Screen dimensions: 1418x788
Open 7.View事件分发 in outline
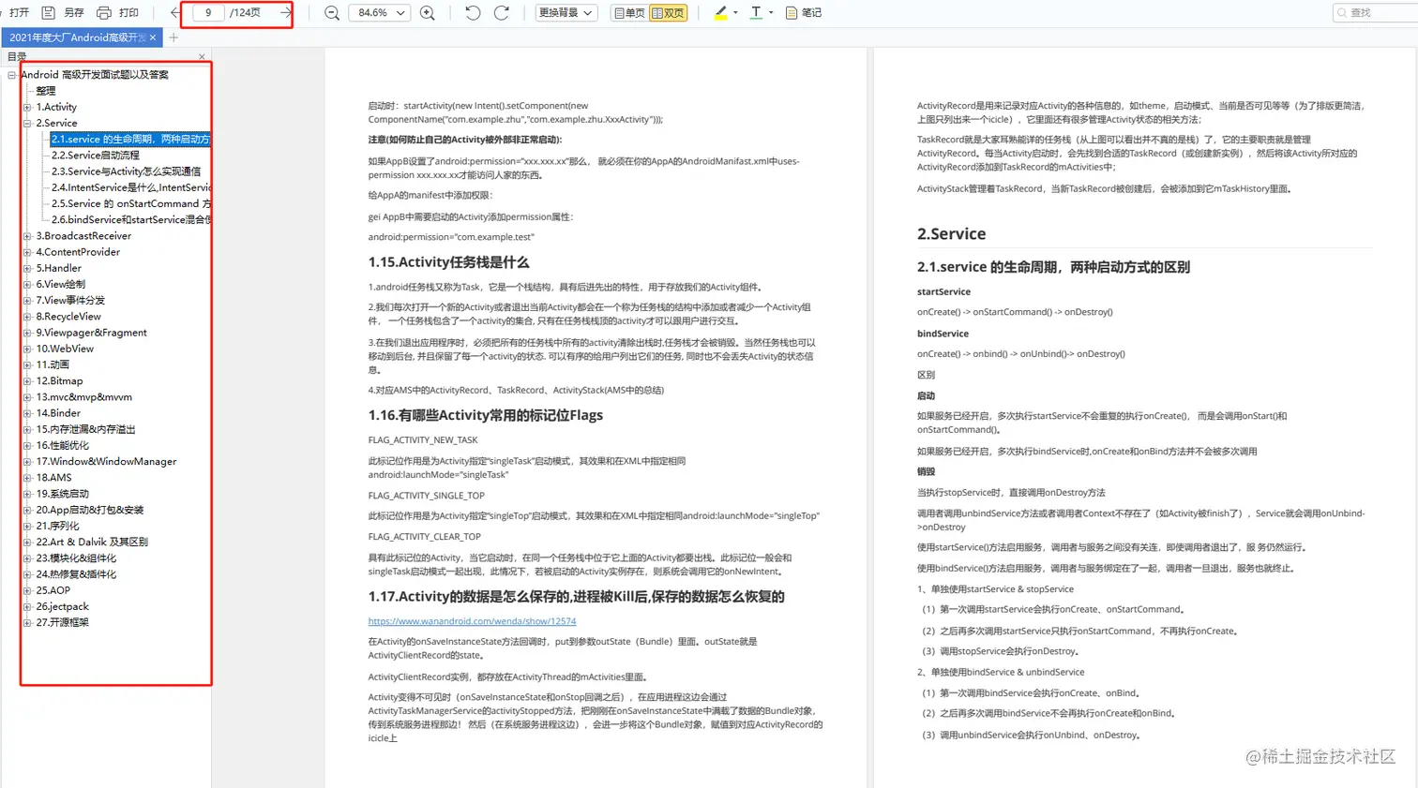tap(70, 300)
